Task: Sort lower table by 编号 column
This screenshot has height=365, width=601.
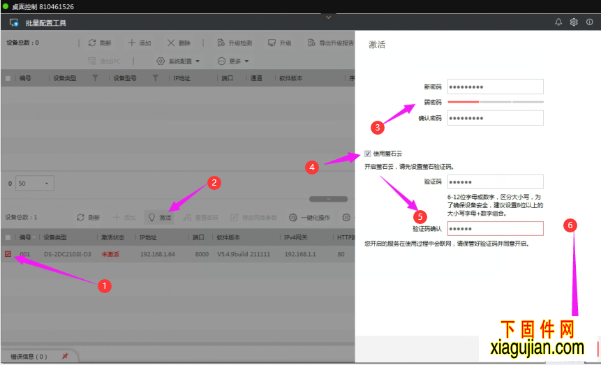Action: tap(25, 238)
